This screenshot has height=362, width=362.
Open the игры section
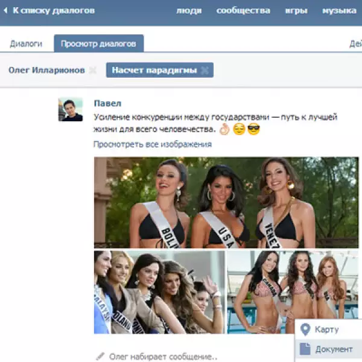click(x=296, y=11)
